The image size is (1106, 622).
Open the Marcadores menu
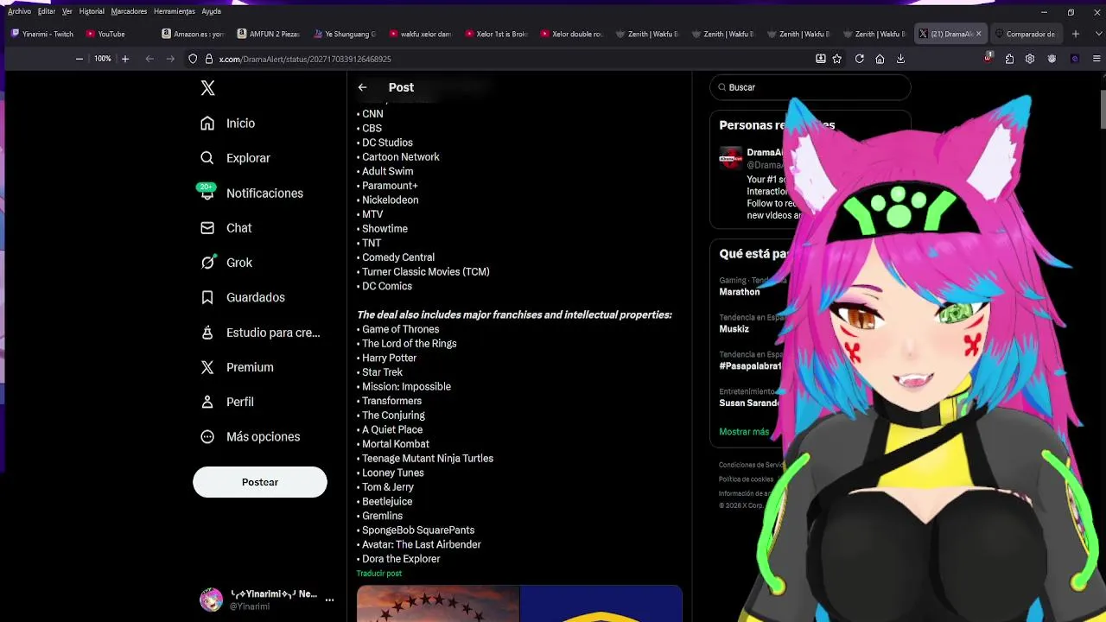point(129,11)
